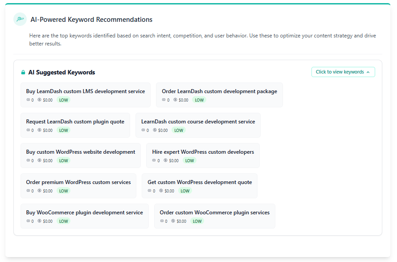Click $0.00 value under Order LearnDash custom development package
The width and height of the screenshot is (397, 262).
point(184,100)
